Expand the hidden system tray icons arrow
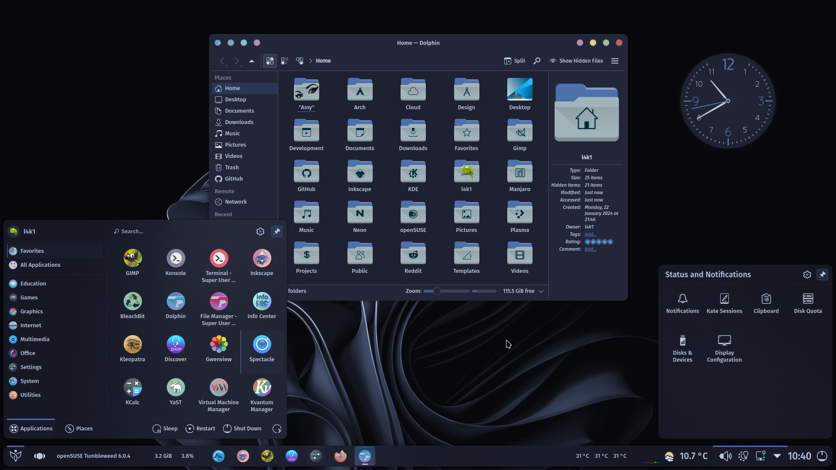 [777, 456]
